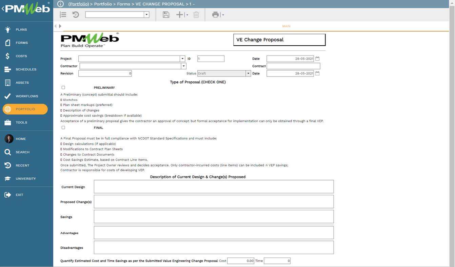Click the Home profile avatar
Image resolution: width=455 pixels, height=267 pixels.
click(x=9, y=139)
